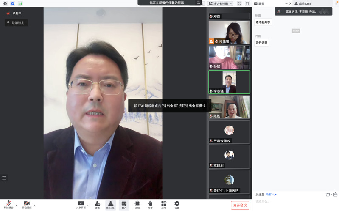This screenshot has width=339, height=211.
Task: Turn on the camera with 开启视频
Action: click(27, 205)
